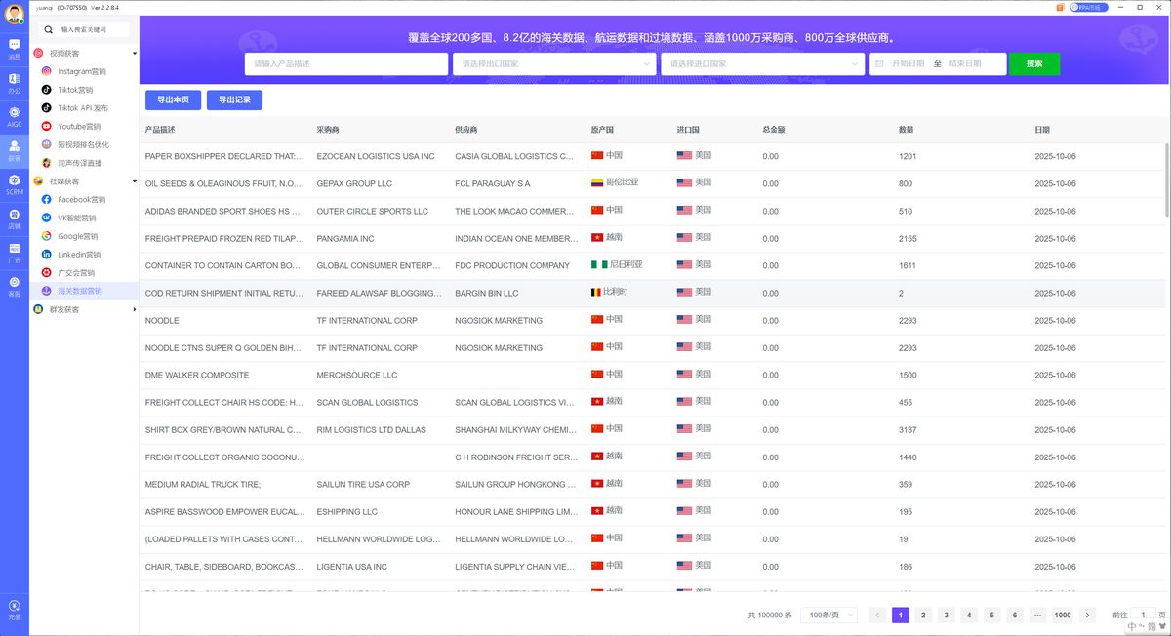Open the RPA市场 marketplace button
Viewport: 1171px width, 636px height.
click(1089, 7)
